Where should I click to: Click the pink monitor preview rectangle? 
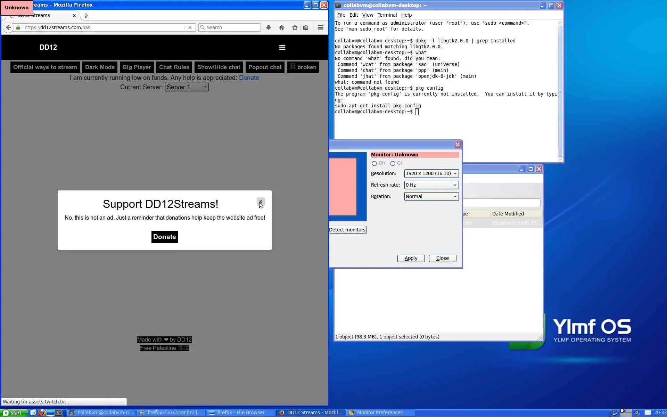pos(343,187)
